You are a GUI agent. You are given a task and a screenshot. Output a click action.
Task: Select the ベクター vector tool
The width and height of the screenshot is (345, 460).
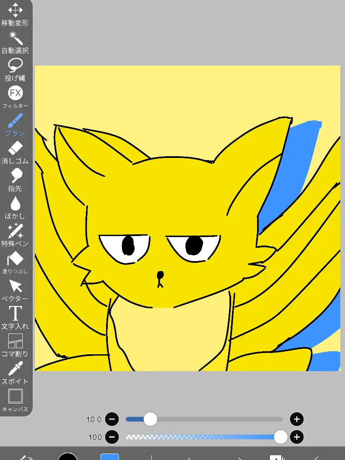tap(15, 290)
